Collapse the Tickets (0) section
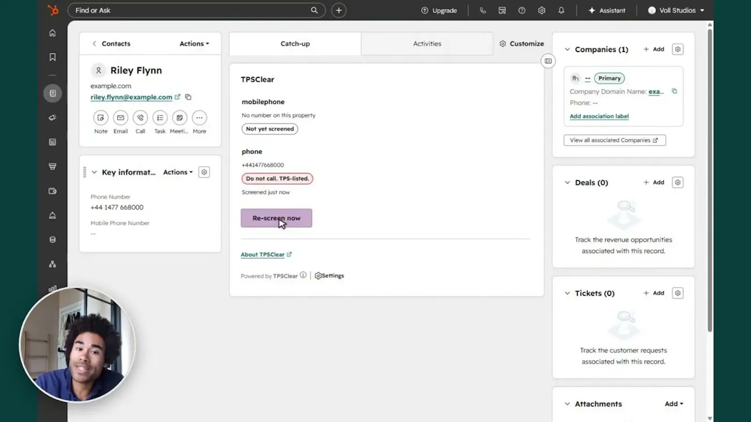The height and width of the screenshot is (422, 751). coord(567,293)
